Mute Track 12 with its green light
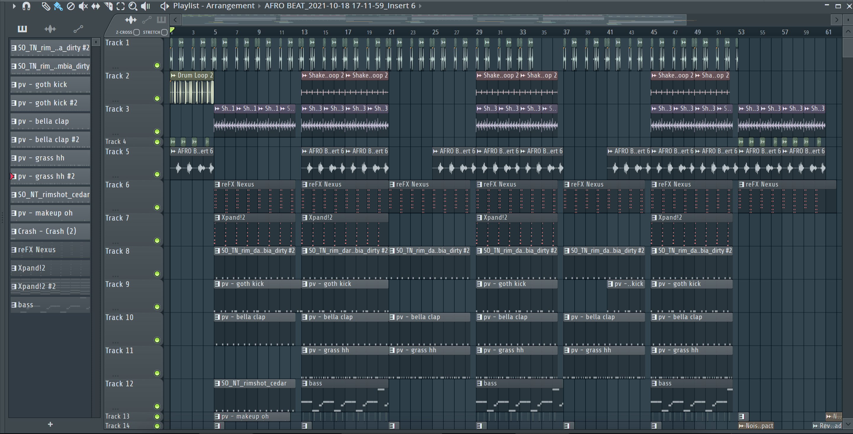The width and height of the screenshot is (853, 434). click(157, 406)
